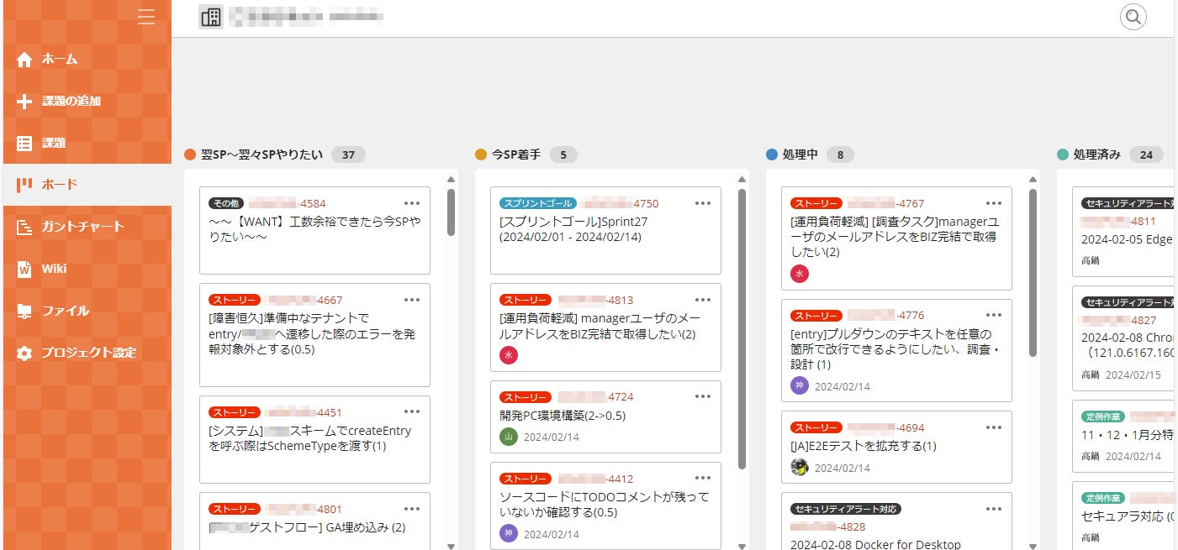Open three-dot menu on Docker for Desktop card
Image resolution: width=1178 pixels, height=550 pixels.
[994, 509]
